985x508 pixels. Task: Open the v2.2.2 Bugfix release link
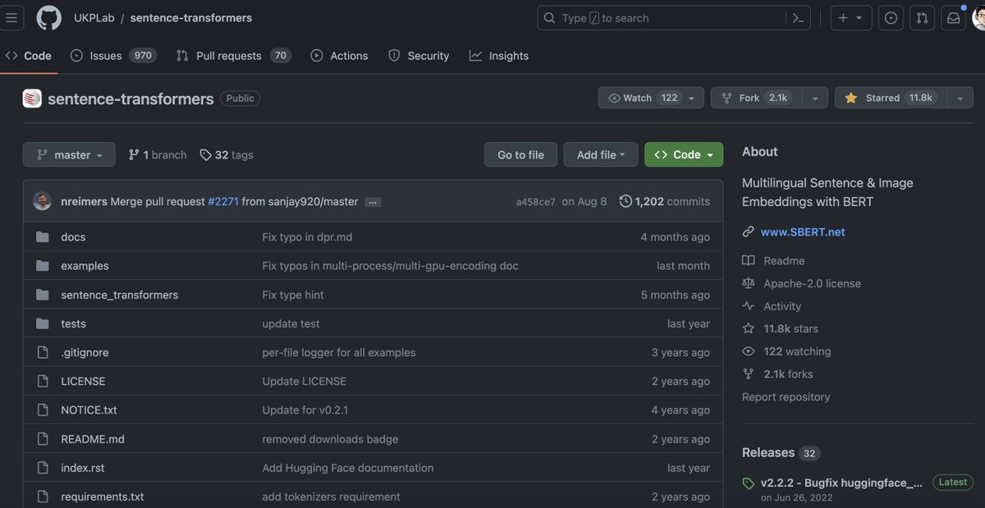(841, 483)
